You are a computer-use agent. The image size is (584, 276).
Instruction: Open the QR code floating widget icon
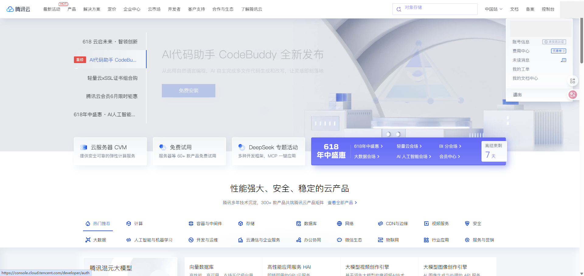(572, 81)
